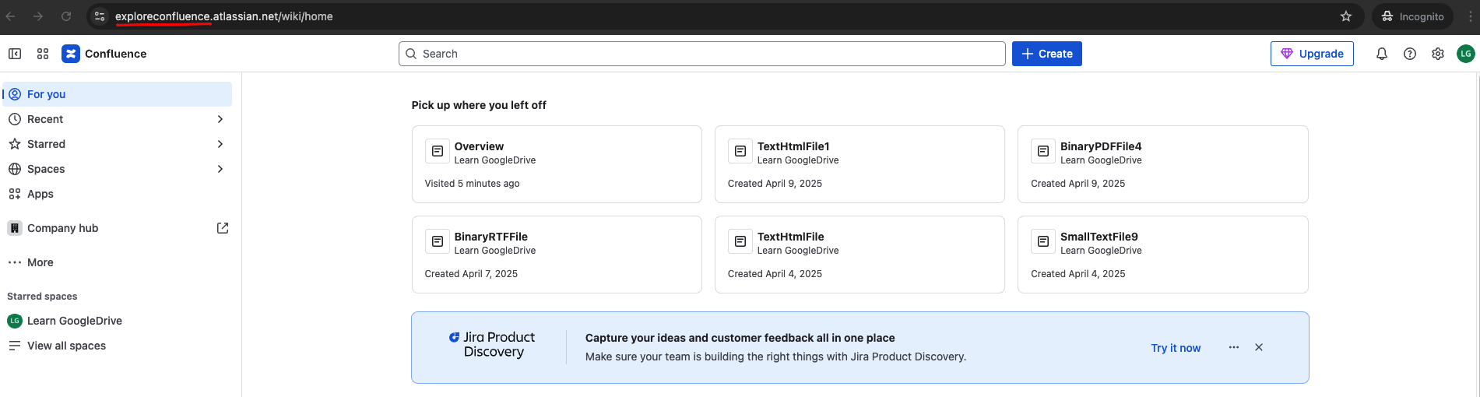
Task: Click the Starred star icon in sidebar
Action: tap(15, 144)
